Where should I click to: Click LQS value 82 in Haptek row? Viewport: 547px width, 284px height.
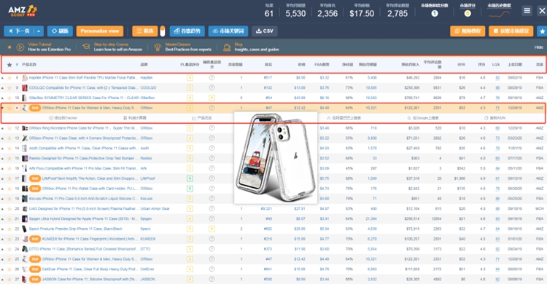(497, 78)
